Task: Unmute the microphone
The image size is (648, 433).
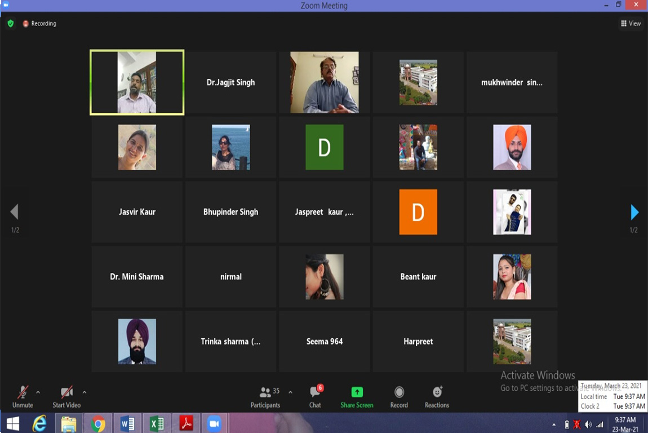Action: point(23,397)
